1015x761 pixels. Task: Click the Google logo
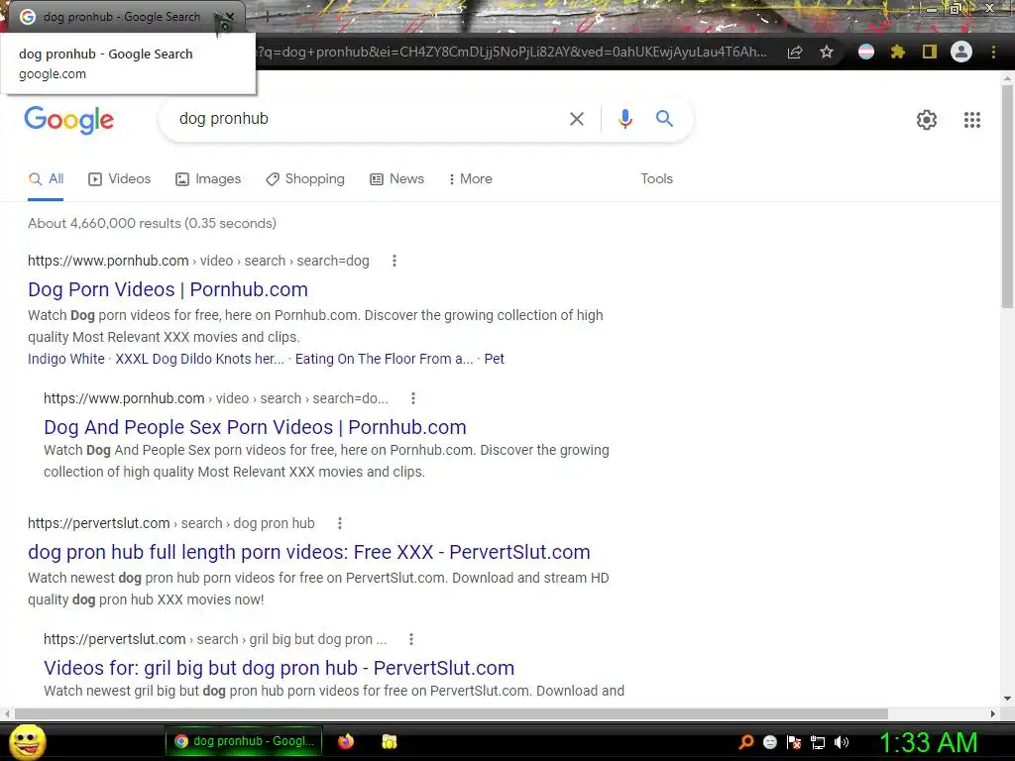pos(68,120)
